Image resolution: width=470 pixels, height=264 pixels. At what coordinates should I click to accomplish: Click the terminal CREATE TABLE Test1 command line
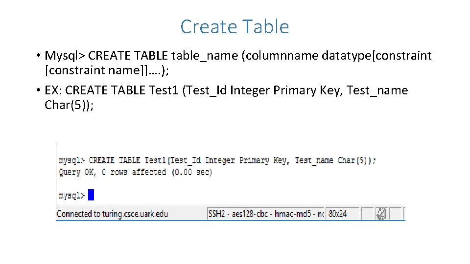[x=217, y=161]
